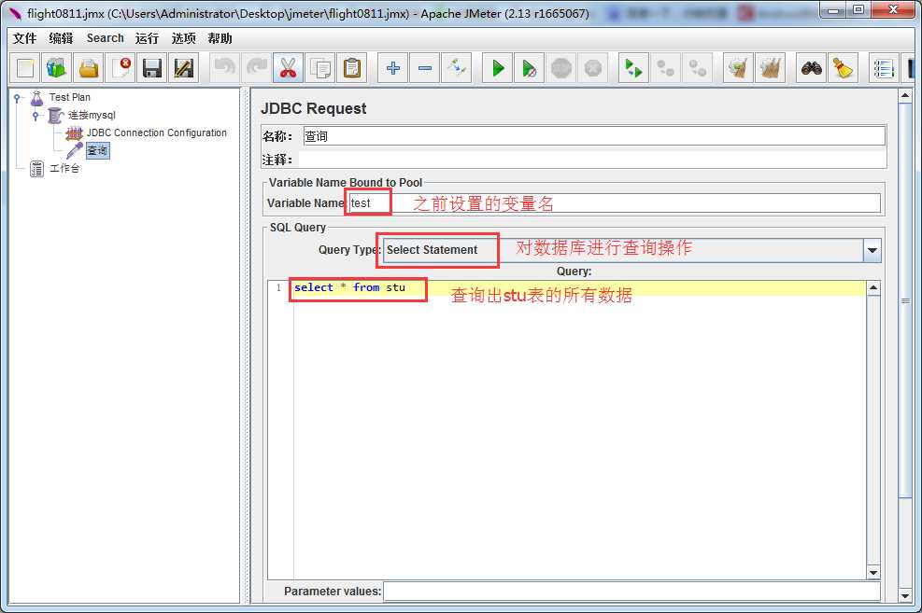
Task: Click the Close test plan icon
Action: (121, 69)
